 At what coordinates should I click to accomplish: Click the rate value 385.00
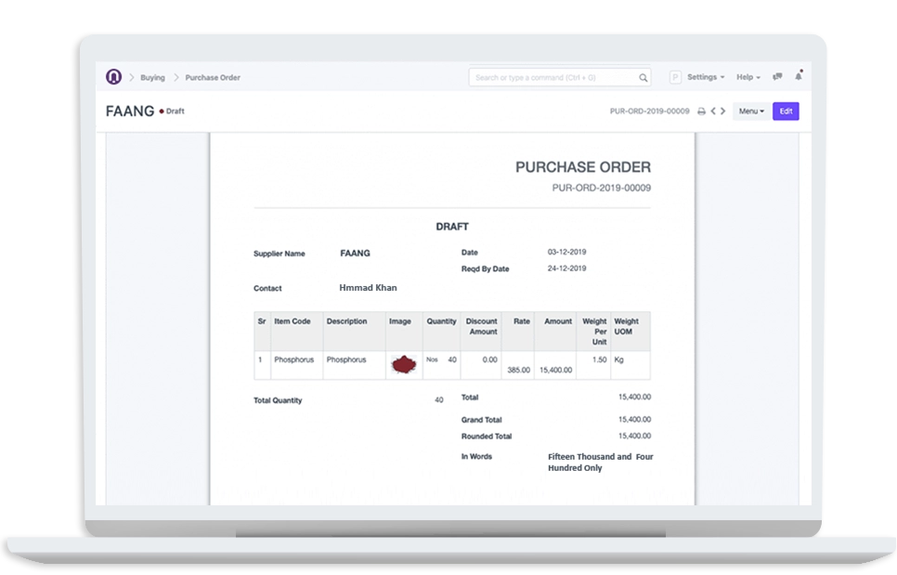[x=519, y=371]
